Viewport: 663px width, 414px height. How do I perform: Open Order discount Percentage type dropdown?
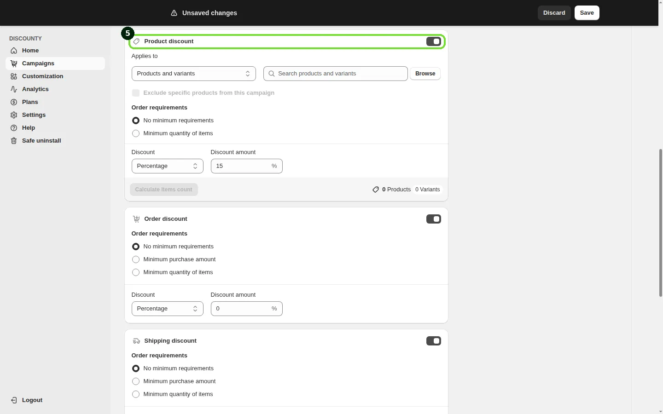(x=168, y=309)
